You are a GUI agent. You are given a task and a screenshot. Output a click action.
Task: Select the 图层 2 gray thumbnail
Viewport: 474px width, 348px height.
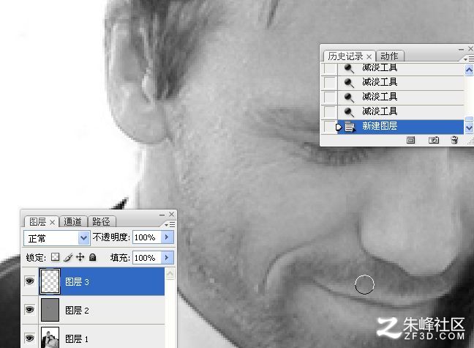pyautogui.click(x=50, y=310)
